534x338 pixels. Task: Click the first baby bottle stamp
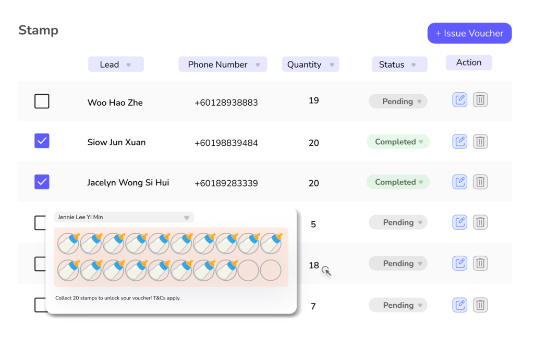point(68,243)
